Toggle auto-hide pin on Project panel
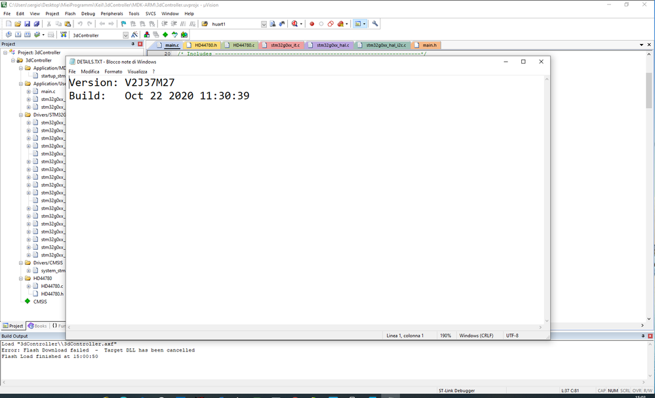Image resolution: width=655 pixels, height=398 pixels. pyautogui.click(x=133, y=44)
